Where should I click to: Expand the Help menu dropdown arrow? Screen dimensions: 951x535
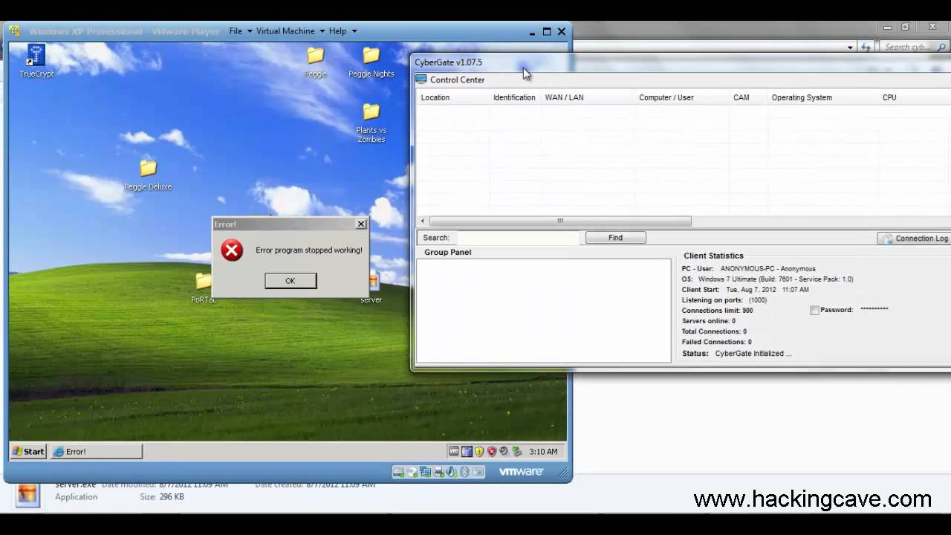tap(354, 31)
